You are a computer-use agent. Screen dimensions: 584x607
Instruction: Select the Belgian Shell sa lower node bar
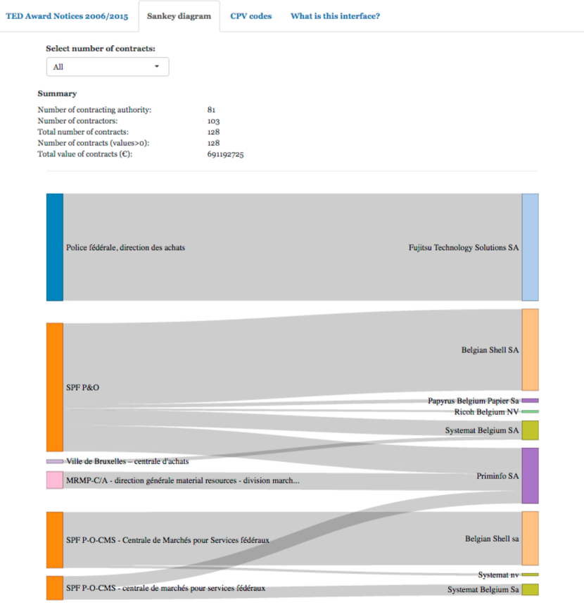pyautogui.click(x=531, y=539)
